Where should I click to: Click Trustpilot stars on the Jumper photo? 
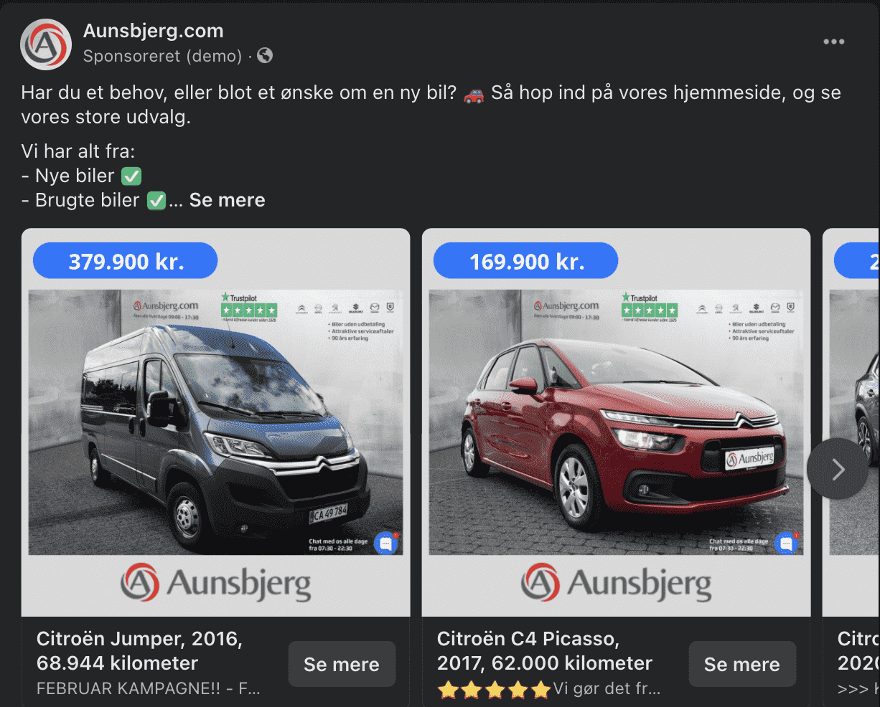249,310
